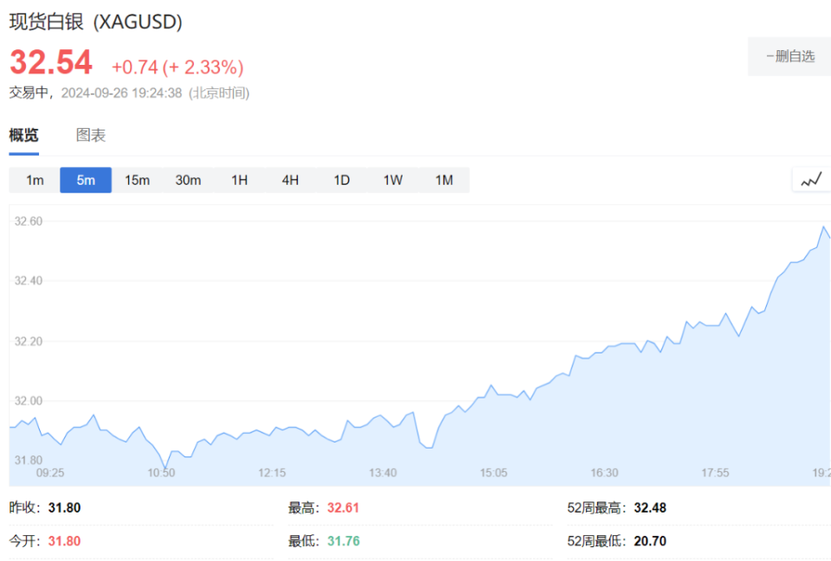
Task: Click the 15:05 time axis label
Action: [493, 473]
